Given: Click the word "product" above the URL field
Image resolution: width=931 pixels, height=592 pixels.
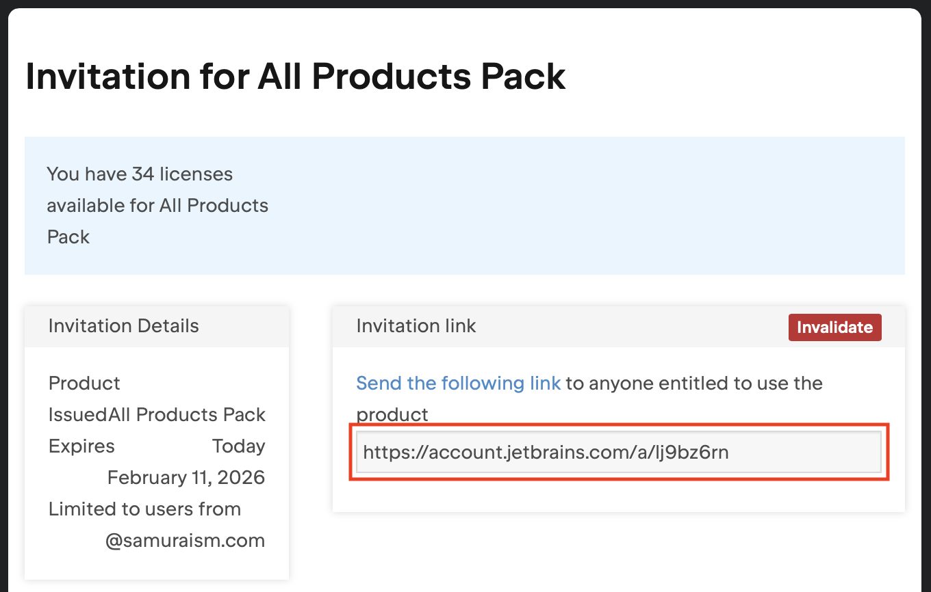Looking at the screenshot, I should [392, 415].
